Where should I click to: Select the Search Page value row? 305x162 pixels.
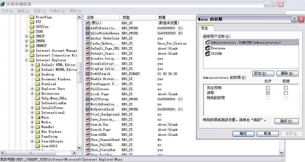(100, 129)
